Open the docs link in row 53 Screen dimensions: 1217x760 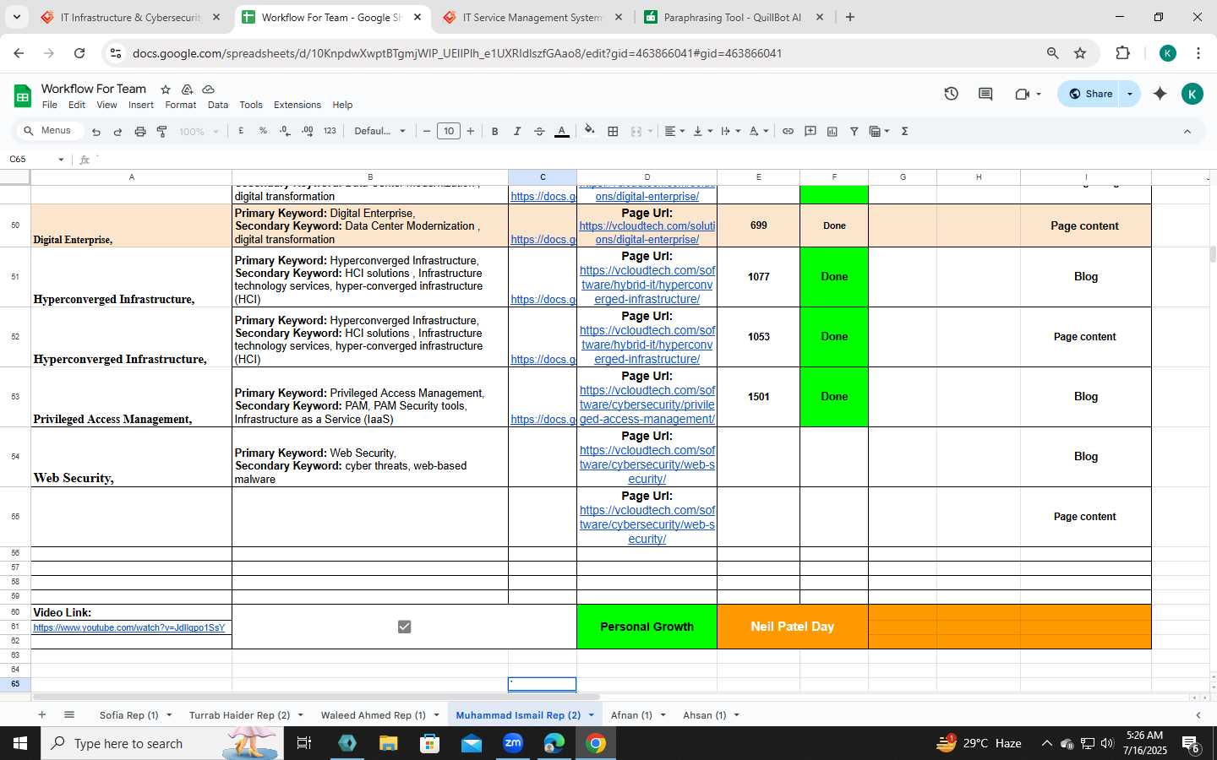pos(543,419)
